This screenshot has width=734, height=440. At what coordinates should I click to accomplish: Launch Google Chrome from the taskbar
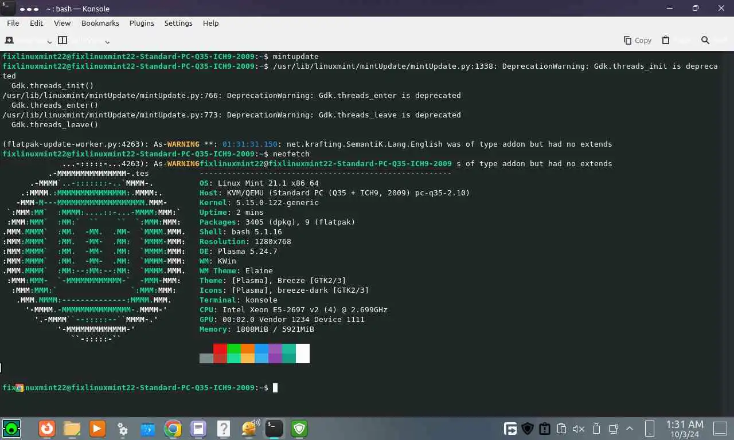pos(173,428)
